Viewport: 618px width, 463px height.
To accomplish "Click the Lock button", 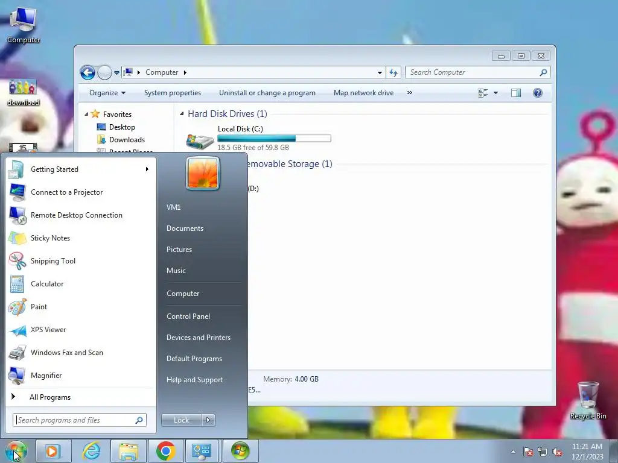I will (181, 420).
